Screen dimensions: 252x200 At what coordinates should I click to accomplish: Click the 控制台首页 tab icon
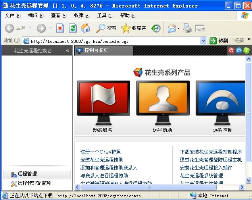point(79,51)
